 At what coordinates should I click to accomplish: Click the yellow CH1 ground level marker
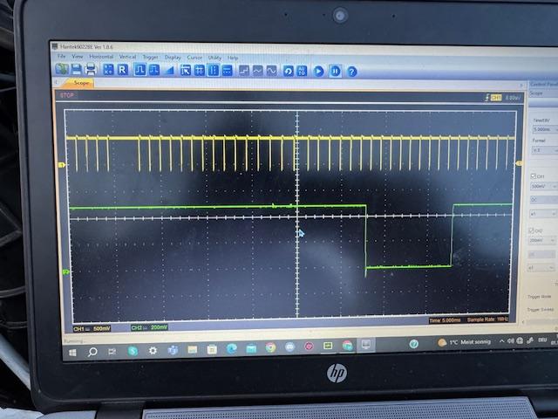pyautogui.click(x=61, y=165)
